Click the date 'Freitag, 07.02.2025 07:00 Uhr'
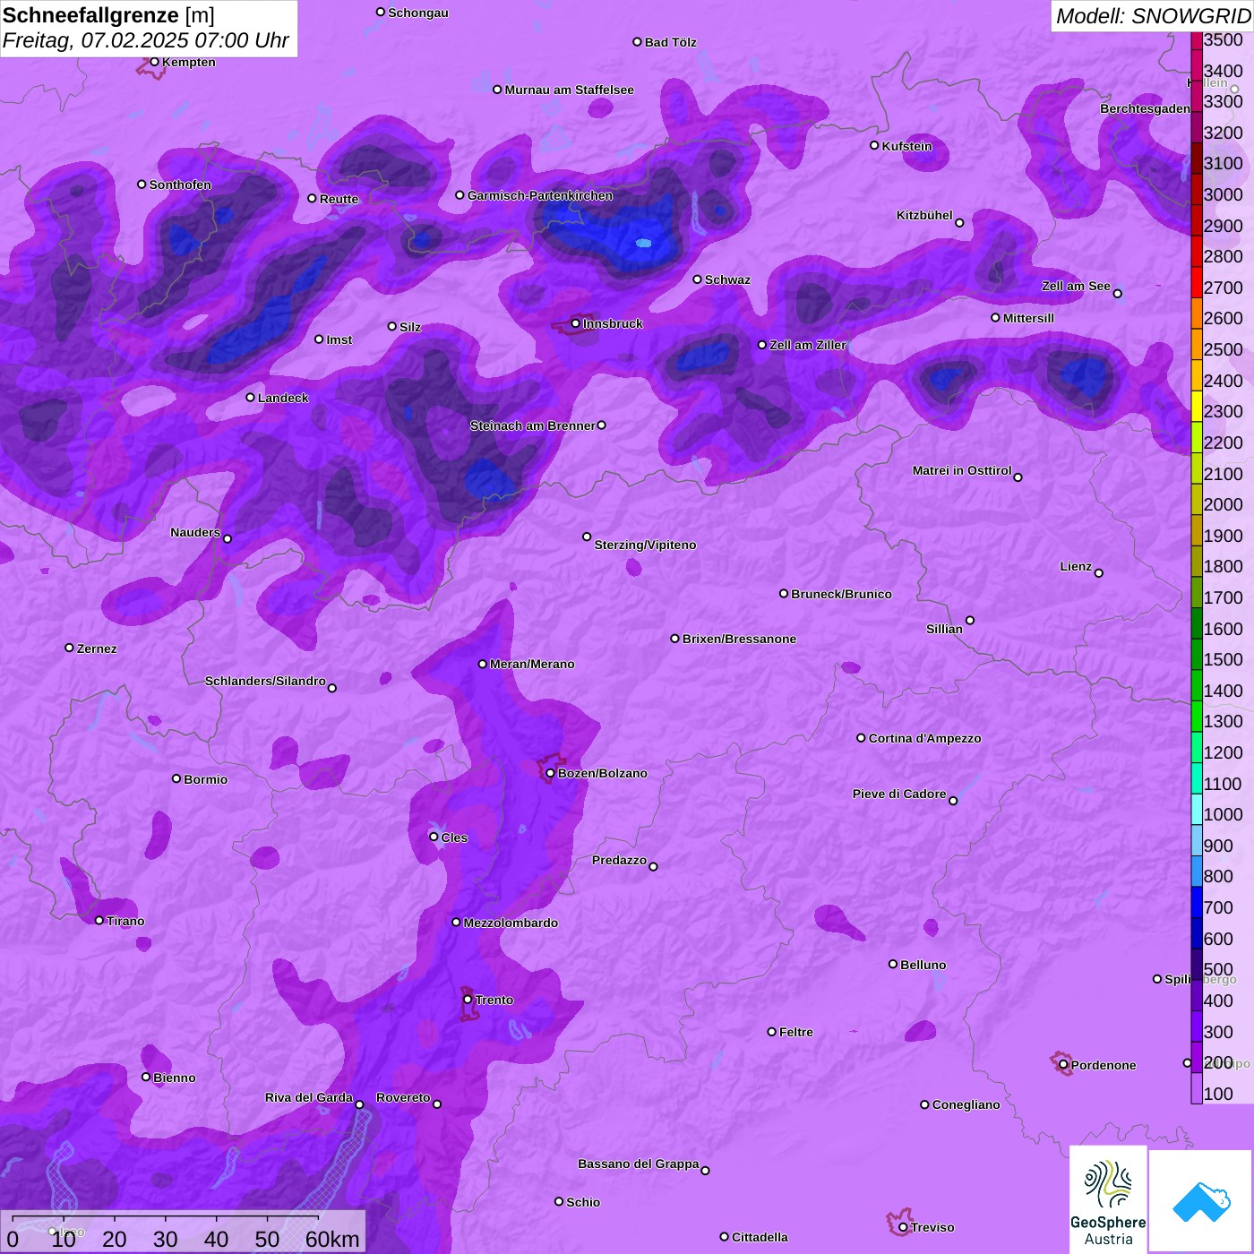1254x1254 pixels. (x=146, y=40)
